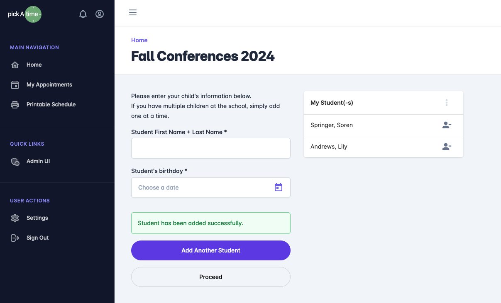
Task: Open My Appointments from sidebar
Action: point(49,85)
